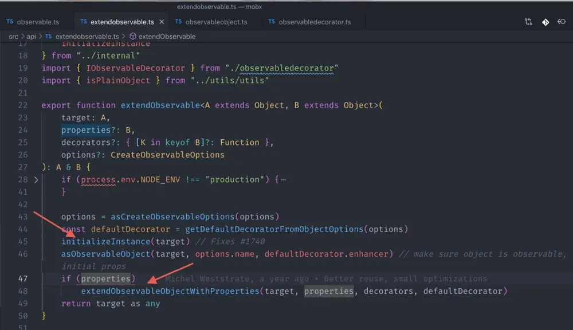Click the extendObservable symbol breadcrumb
This screenshot has width=573, height=330.
[x=167, y=37]
